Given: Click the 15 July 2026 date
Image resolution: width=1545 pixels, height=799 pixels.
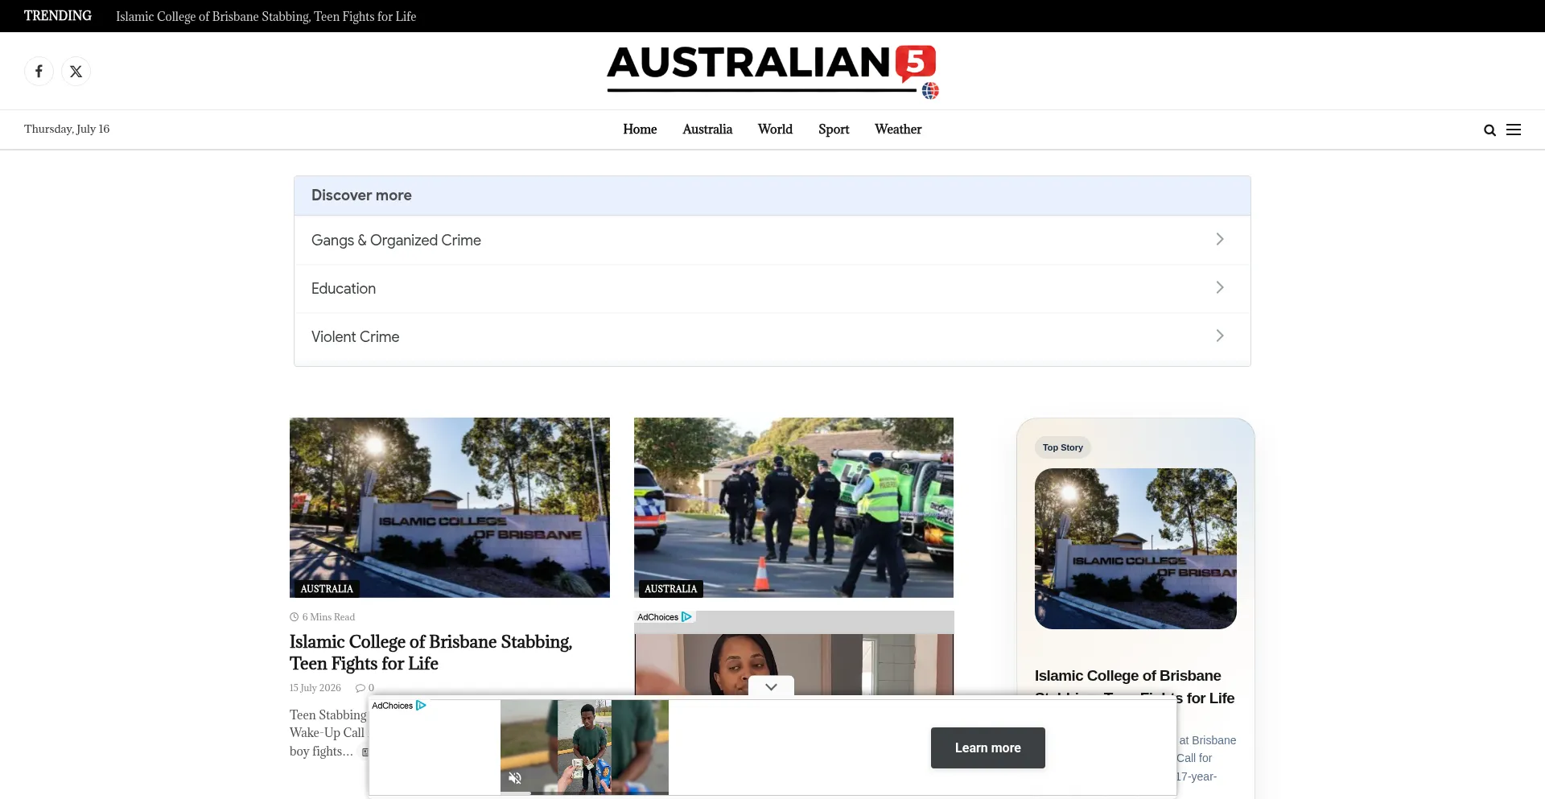Looking at the screenshot, I should (x=315, y=688).
